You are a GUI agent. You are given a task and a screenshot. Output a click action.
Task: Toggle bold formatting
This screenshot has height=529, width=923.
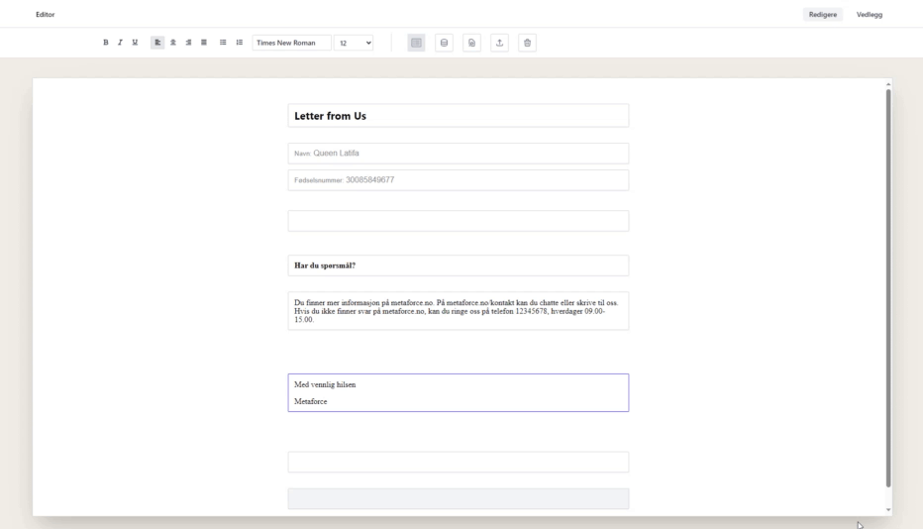click(x=106, y=43)
